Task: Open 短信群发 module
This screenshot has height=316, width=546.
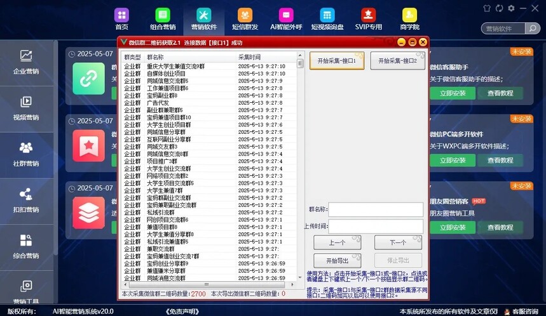Action: point(245,19)
